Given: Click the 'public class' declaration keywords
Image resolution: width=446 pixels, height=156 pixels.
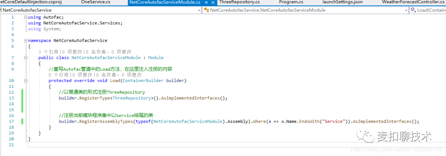Looking at the screenshot, I should [54, 58].
